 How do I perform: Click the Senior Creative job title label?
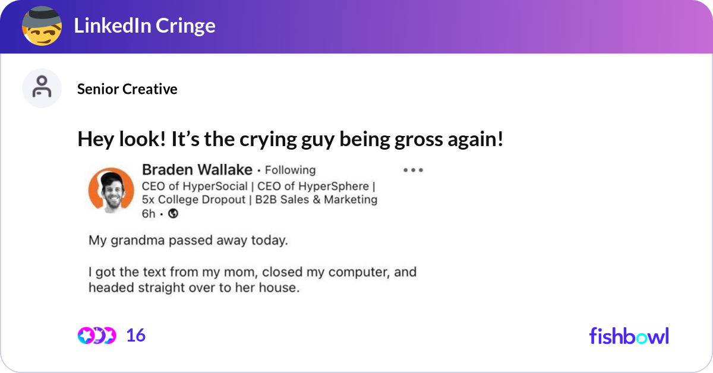127,89
